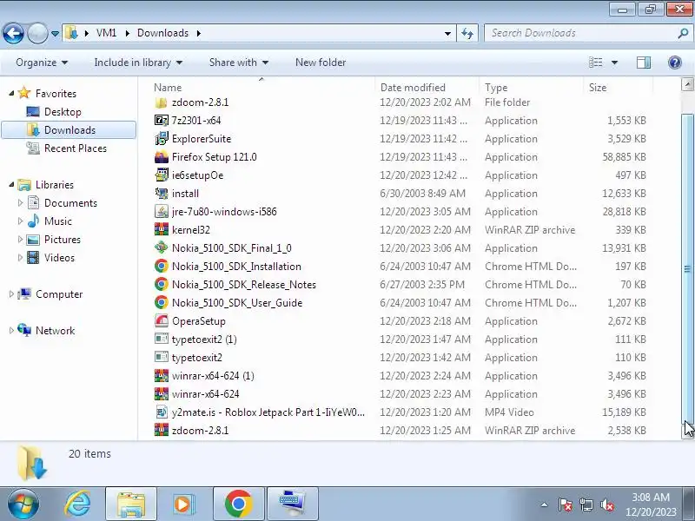The height and width of the screenshot is (521, 695).
Task: Select the Firefox Setup 121.0 icon
Action: (x=162, y=157)
